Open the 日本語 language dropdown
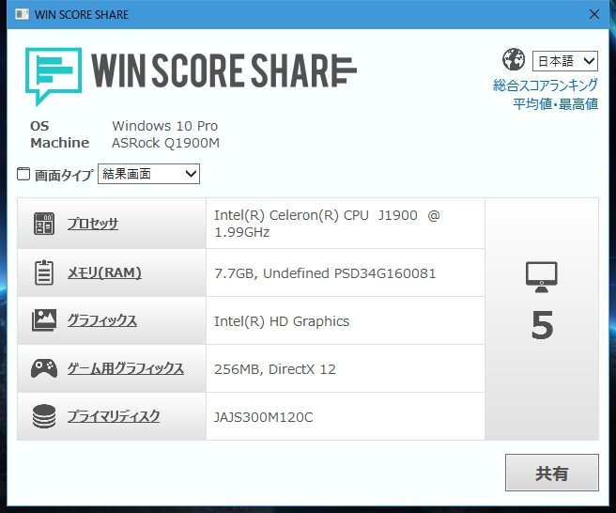Viewport: 616px width, 513px height. point(564,61)
